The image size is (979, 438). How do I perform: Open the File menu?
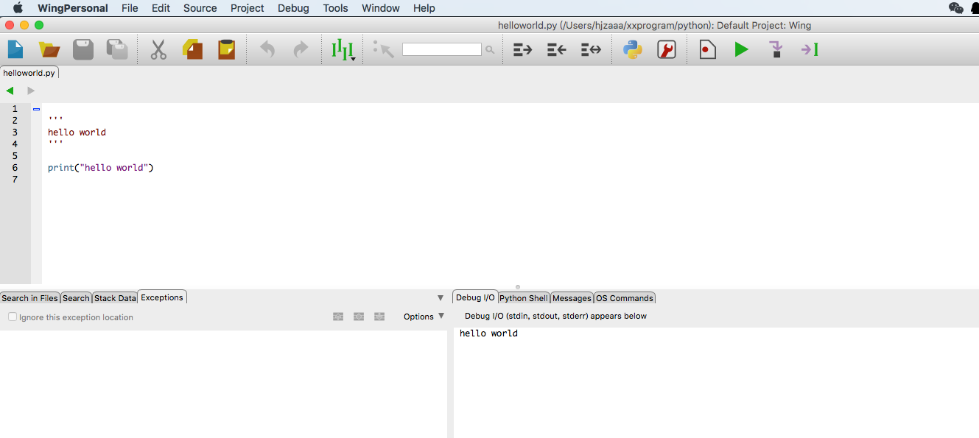pyautogui.click(x=130, y=8)
